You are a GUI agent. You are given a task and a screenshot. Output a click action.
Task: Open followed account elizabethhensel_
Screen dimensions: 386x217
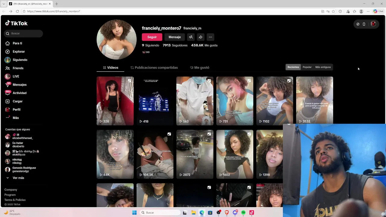[x=19, y=137]
